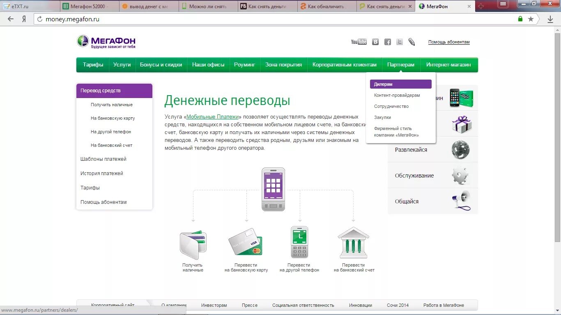Click the gift box icon
This screenshot has width=561, height=315.
(x=462, y=124)
